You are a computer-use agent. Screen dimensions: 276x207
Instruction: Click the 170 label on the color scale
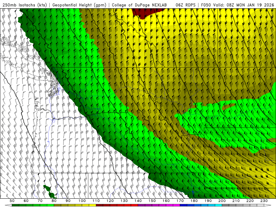(180, 201)
